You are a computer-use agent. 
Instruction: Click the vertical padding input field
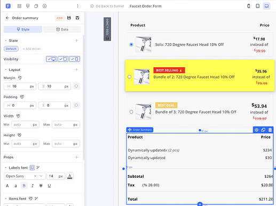point(54,105)
